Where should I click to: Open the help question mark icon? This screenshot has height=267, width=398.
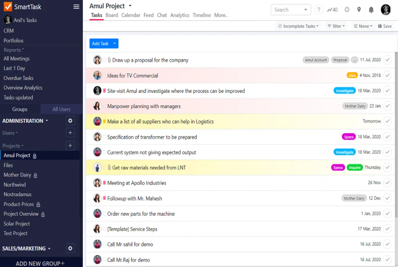pos(318,10)
